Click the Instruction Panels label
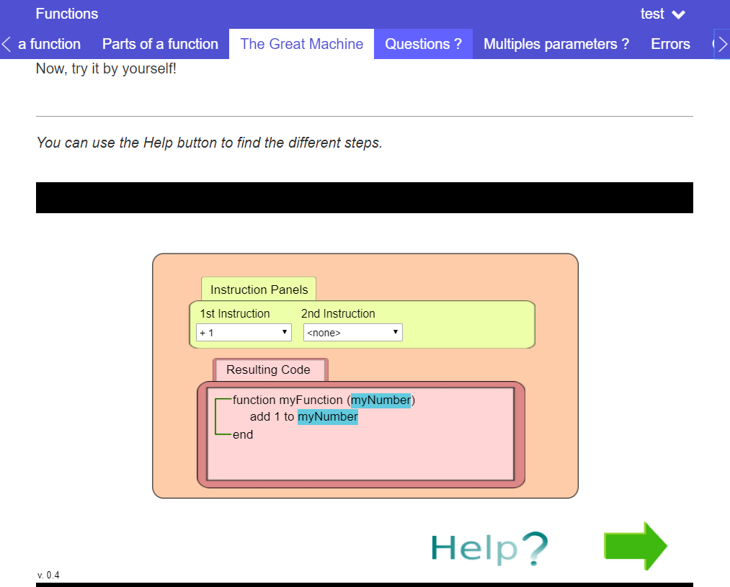 pos(259,290)
